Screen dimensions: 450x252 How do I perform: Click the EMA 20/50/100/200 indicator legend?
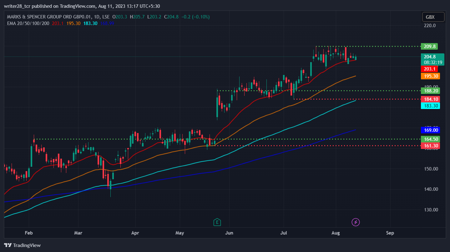pyautogui.click(x=28, y=23)
